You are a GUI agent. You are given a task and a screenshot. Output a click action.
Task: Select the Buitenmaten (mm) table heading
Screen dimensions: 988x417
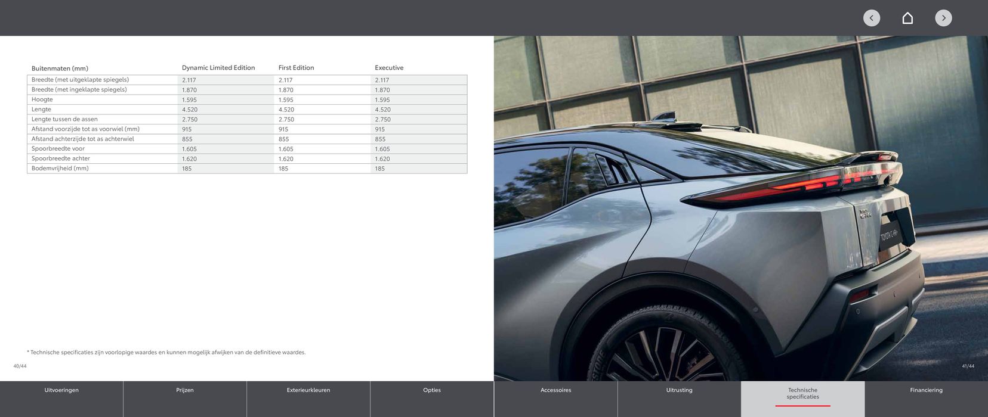point(60,69)
